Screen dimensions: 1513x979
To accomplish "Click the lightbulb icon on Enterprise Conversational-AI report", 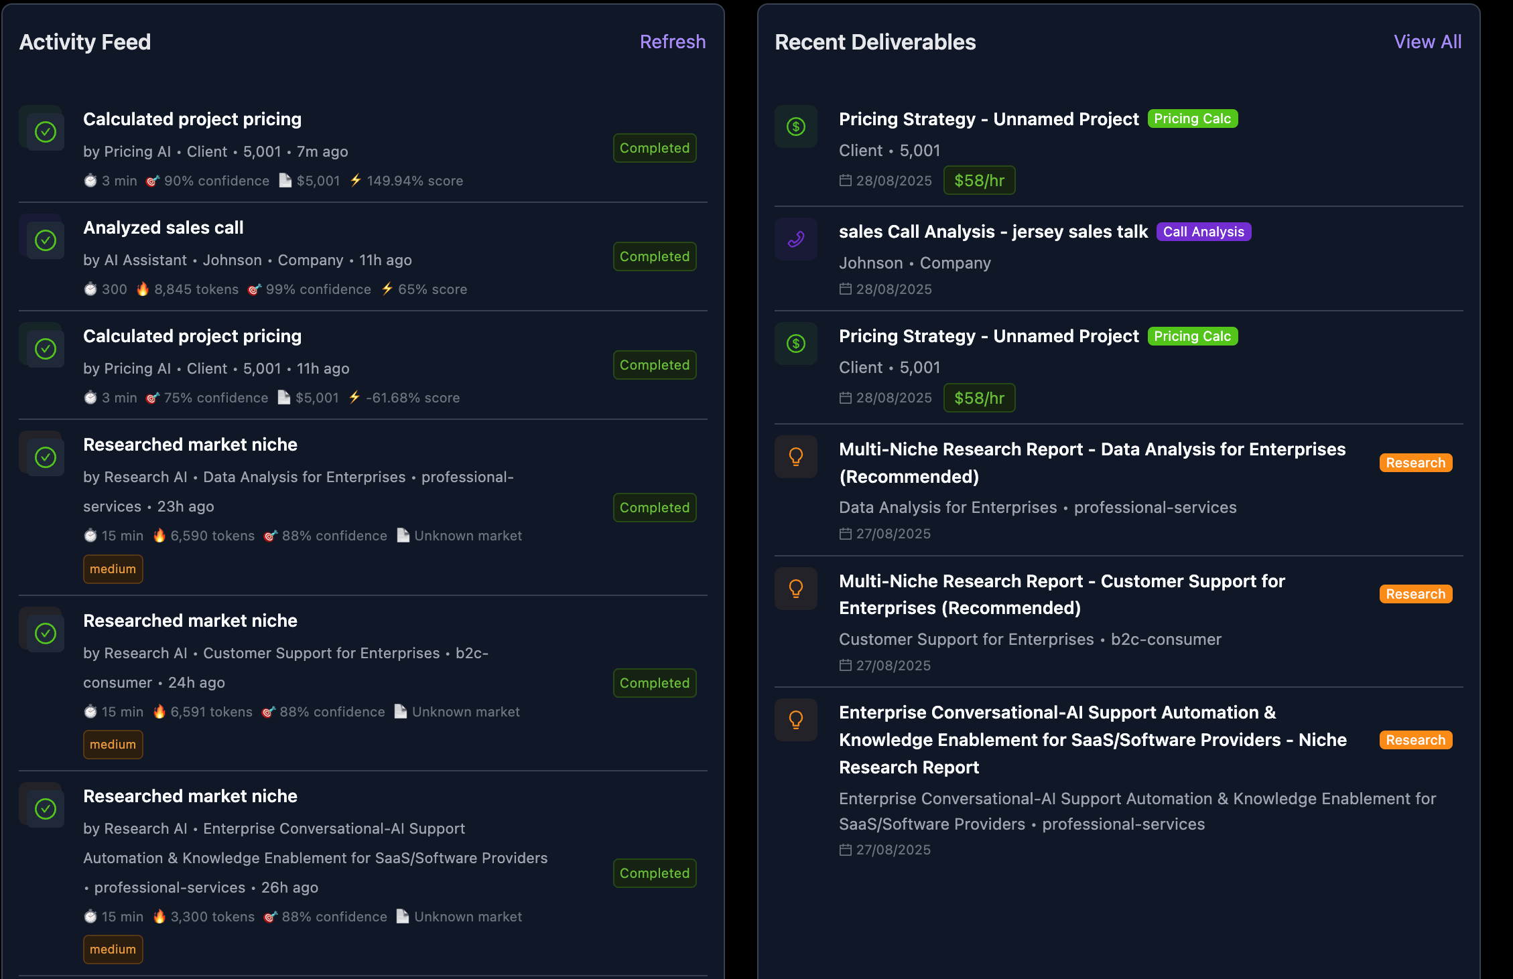I will pos(795,720).
